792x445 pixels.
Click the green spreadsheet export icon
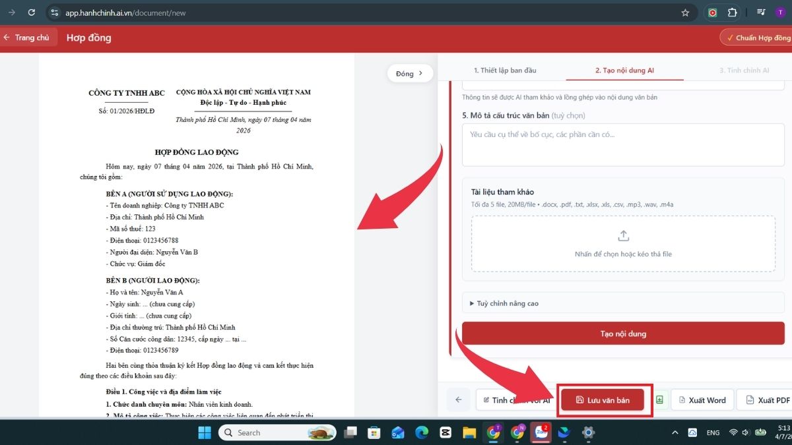(660, 400)
